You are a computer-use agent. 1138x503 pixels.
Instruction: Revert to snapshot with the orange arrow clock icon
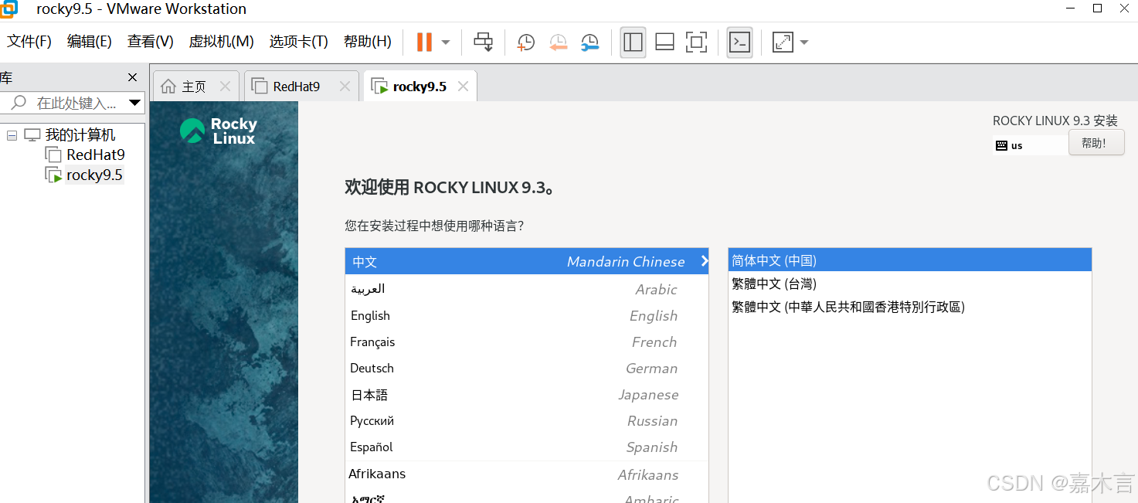coord(558,42)
